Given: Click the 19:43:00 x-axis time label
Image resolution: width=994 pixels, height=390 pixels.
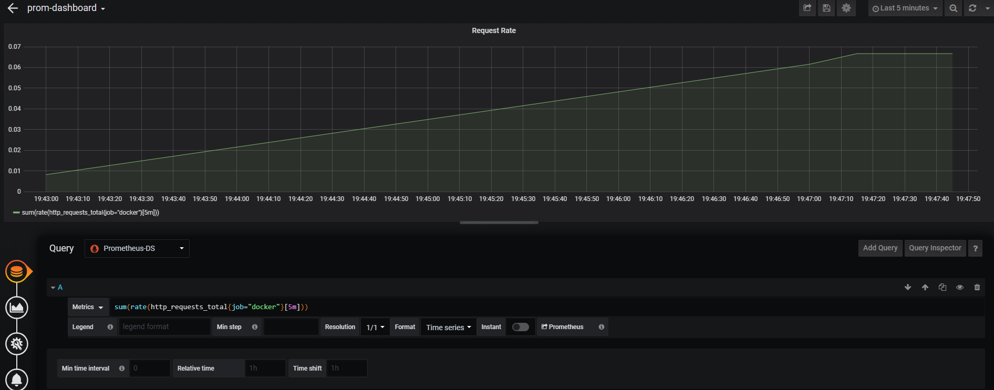Looking at the screenshot, I should tap(46, 199).
